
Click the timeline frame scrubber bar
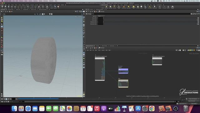pyautogui.click(x=99, y=99)
